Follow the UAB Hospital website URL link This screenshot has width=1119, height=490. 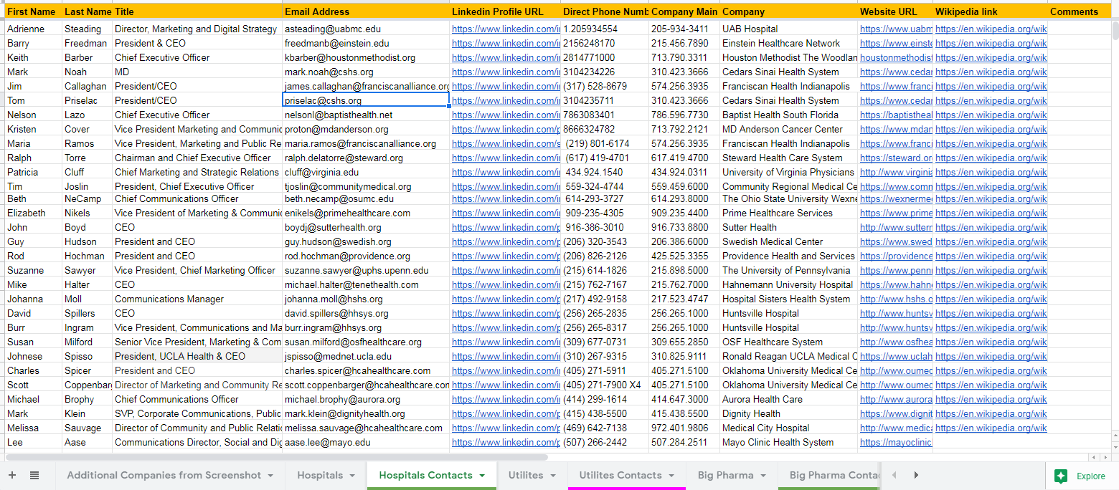tap(896, 29)
